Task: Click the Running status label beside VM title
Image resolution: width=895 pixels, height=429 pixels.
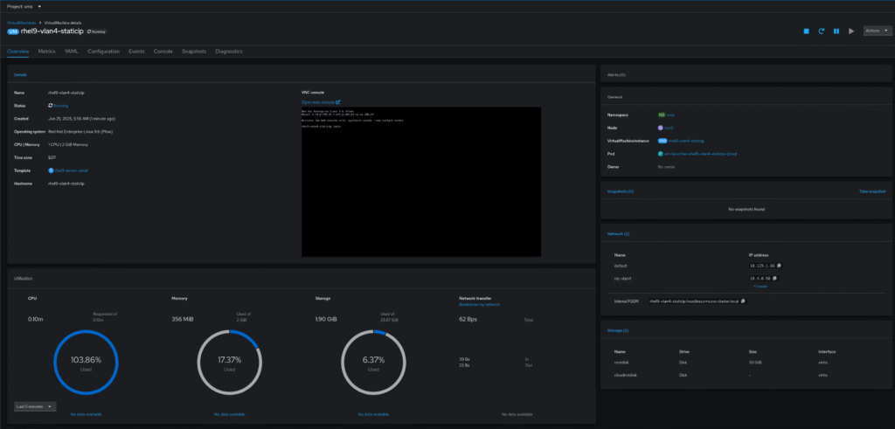Action: click(x=96, y=31)
